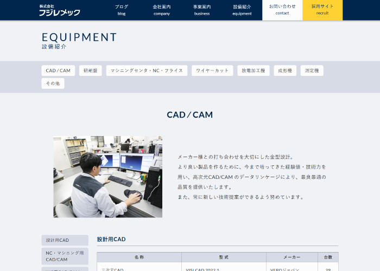Click the 名称 table column header
The height and width of the screenshot is (271, 380).
pos(139,257)
